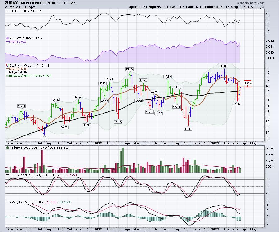
Task: Click the 49.05 April peak price label
Action: (x=129, y=69)
